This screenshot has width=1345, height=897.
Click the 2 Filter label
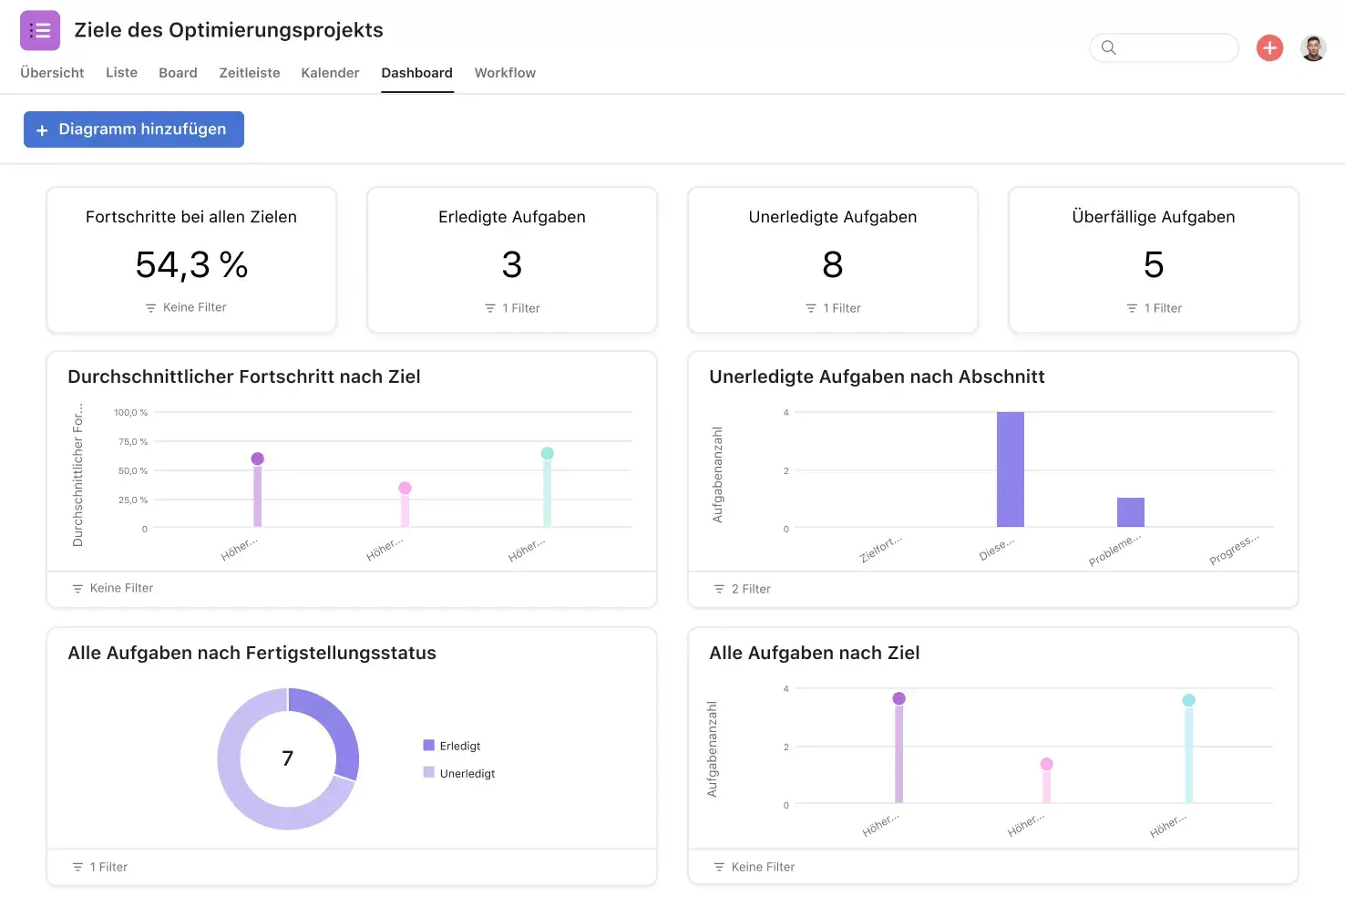point(751,590)
